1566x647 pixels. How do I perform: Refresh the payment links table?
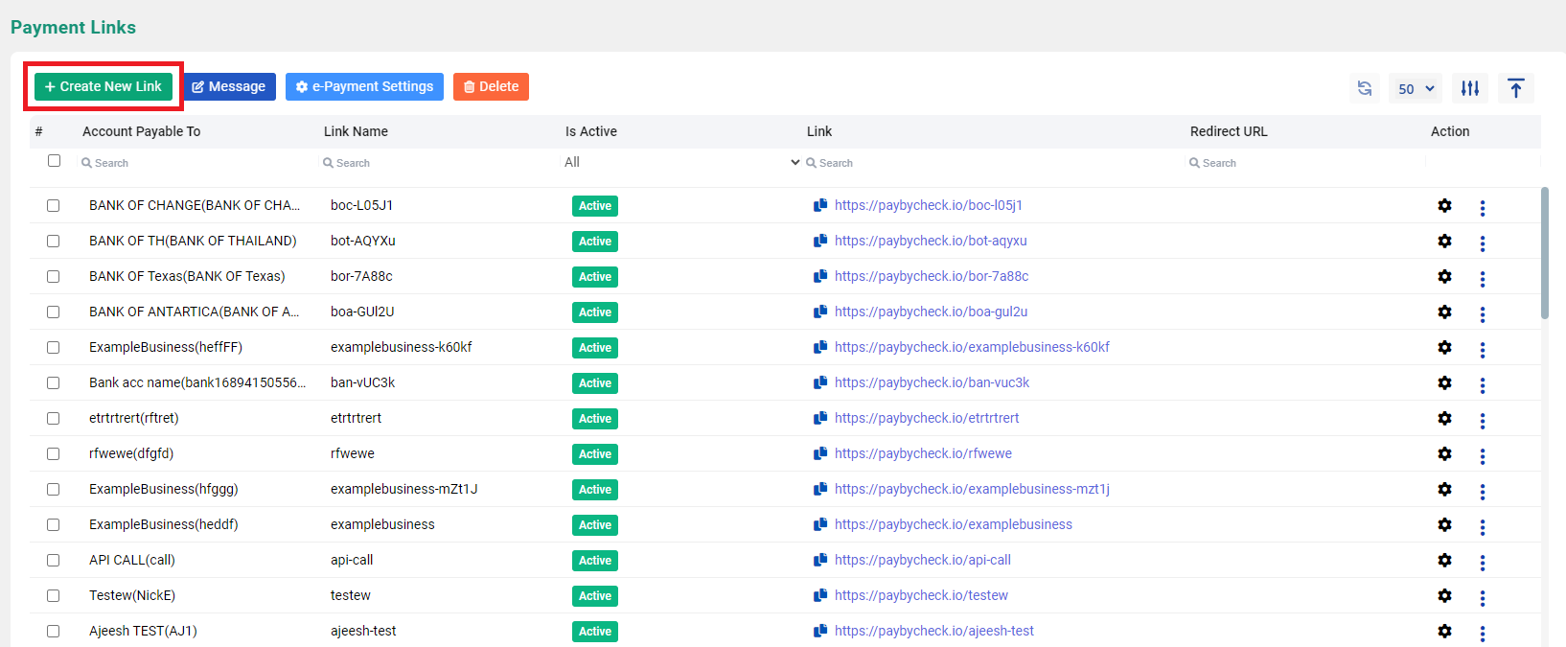pos(1365,88)
